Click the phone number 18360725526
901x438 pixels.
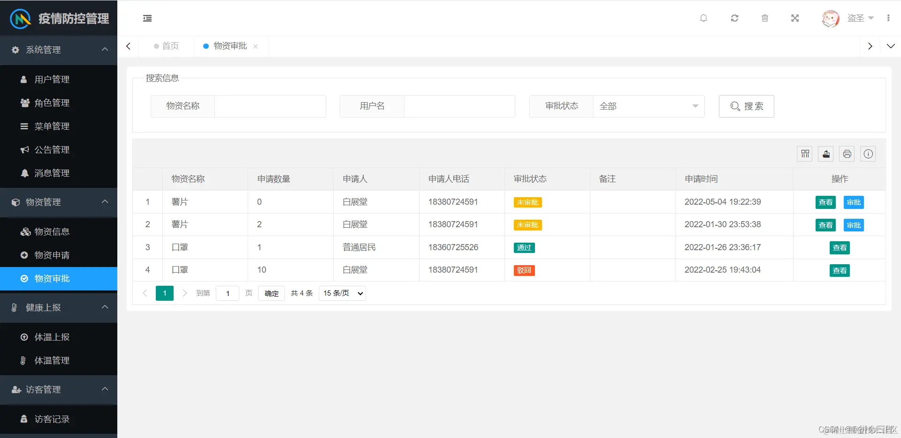pos(453,247)
